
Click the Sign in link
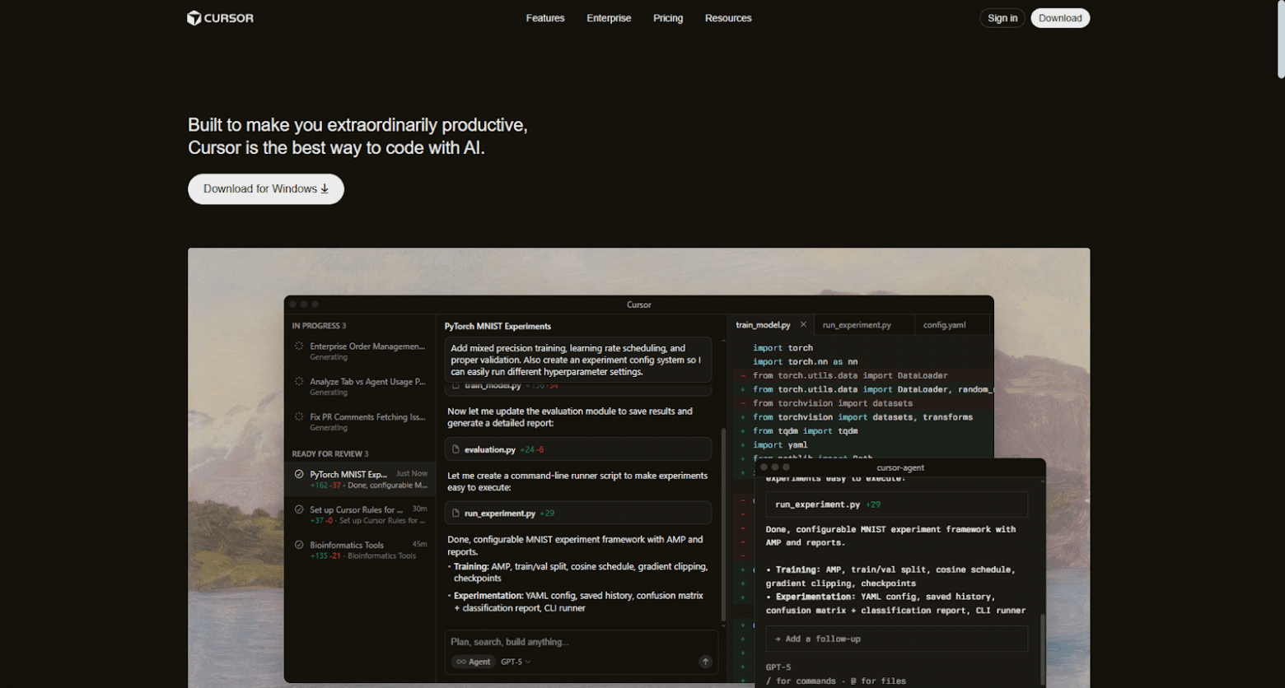1002,17
